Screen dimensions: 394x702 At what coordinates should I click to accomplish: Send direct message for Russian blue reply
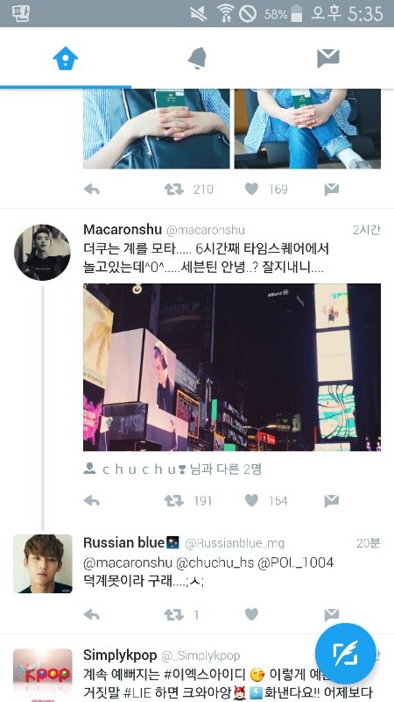click(332, 614)
